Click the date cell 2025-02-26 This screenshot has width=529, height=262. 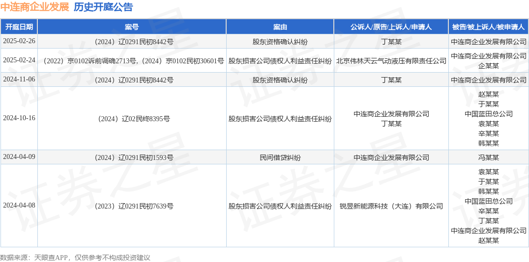pyautogui.click(x=19, y=41)
